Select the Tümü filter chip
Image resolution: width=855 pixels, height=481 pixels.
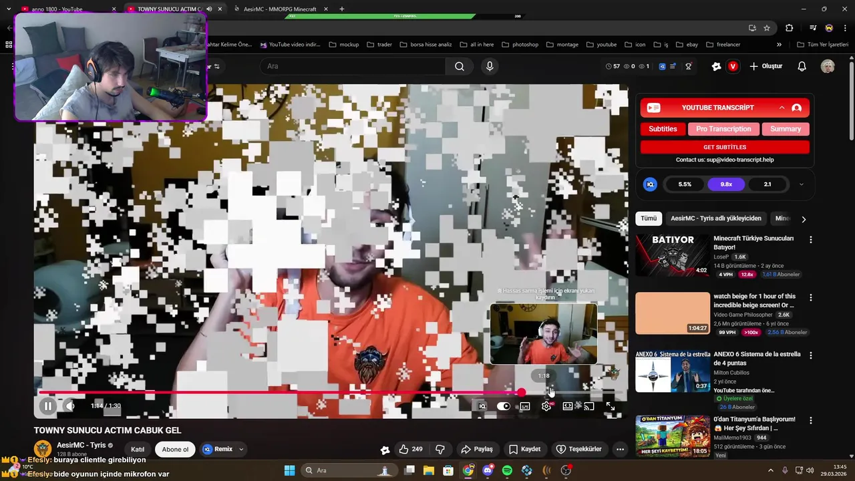[x=649, y=218]
